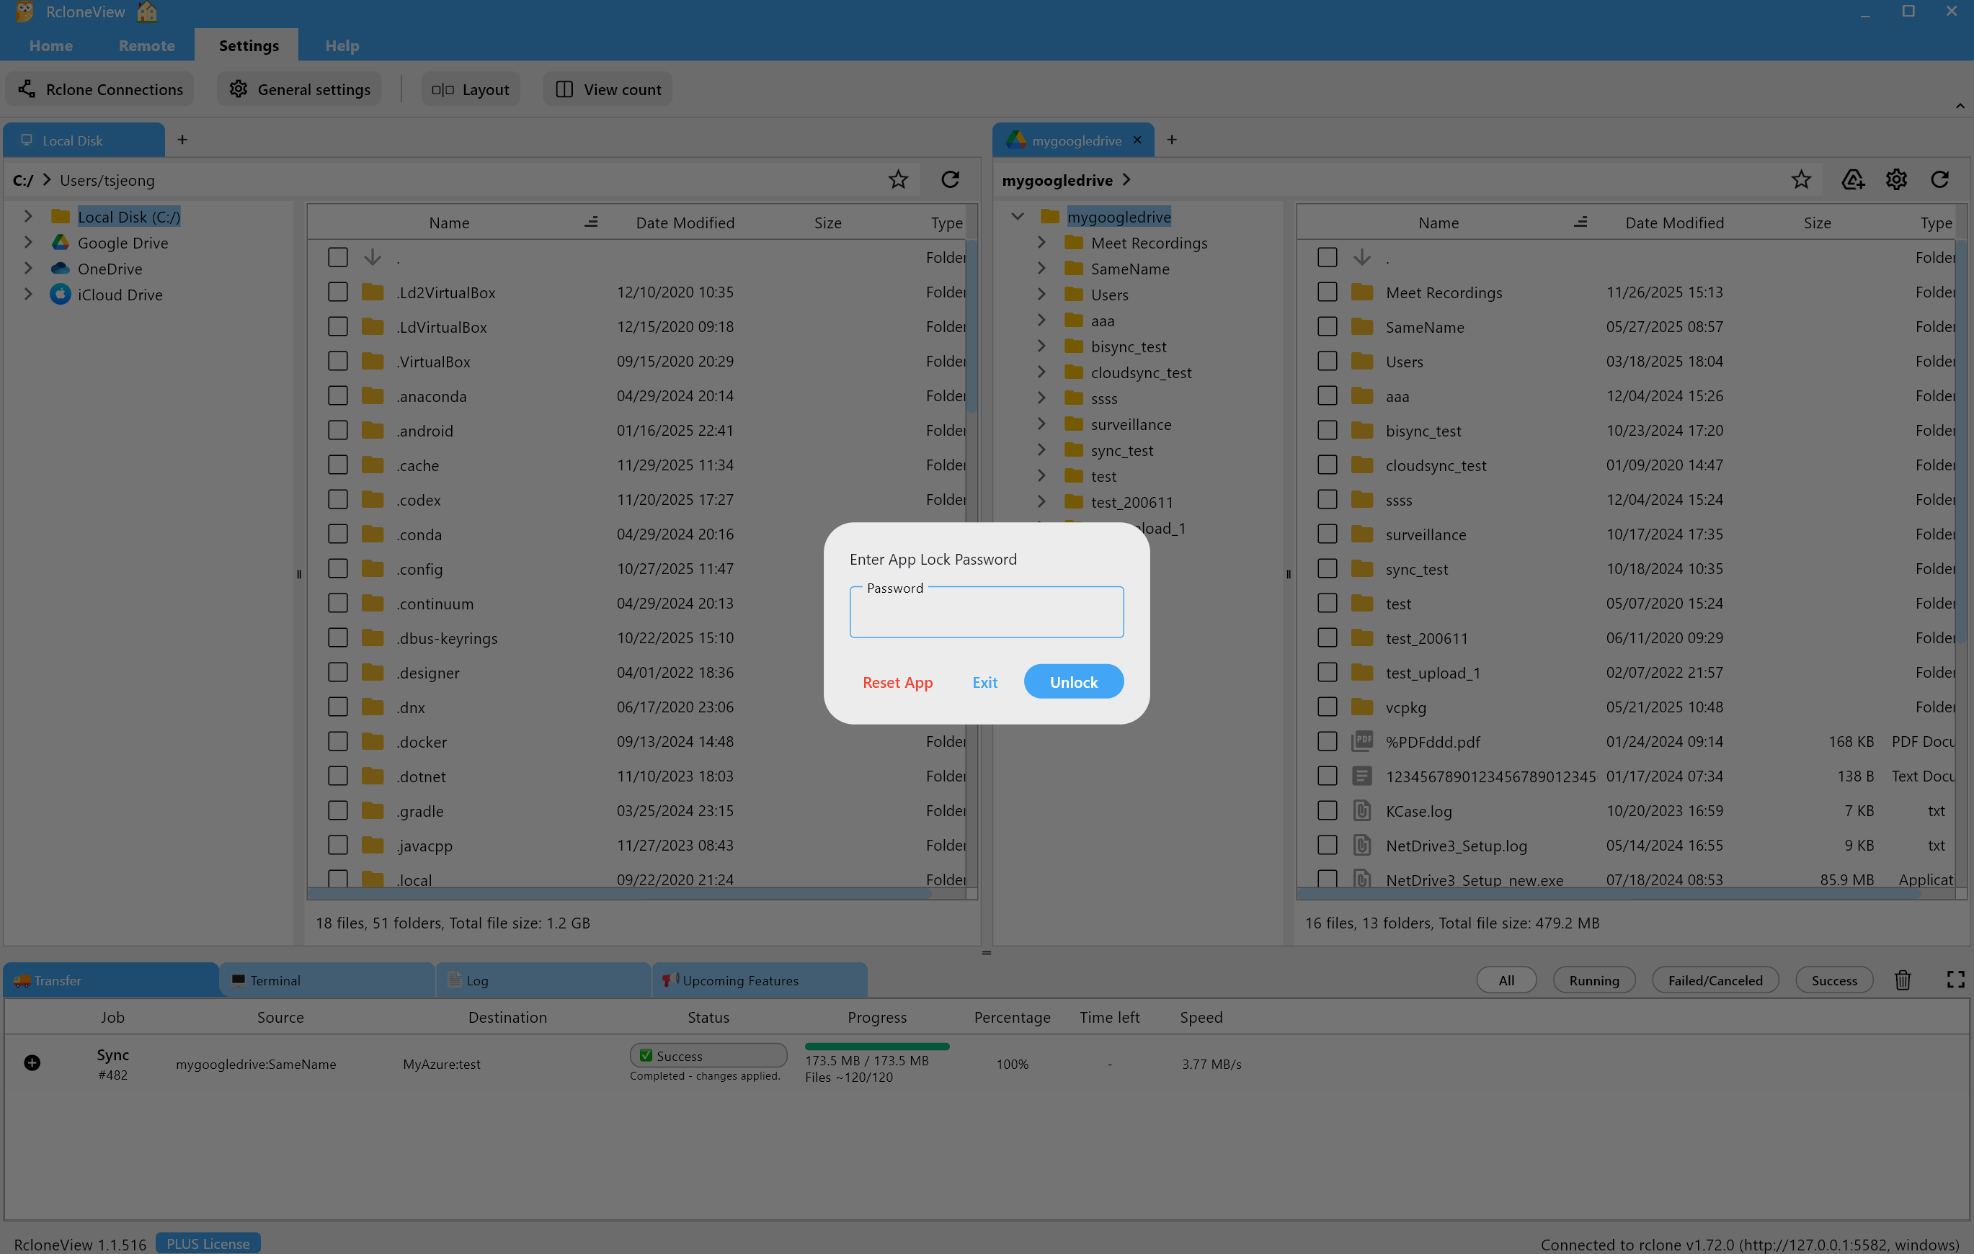Image resolution: width=1974 pixels, height=1254 pixels.
Task: Check the .anaconda folder checkbox
Action: point(338,395)
